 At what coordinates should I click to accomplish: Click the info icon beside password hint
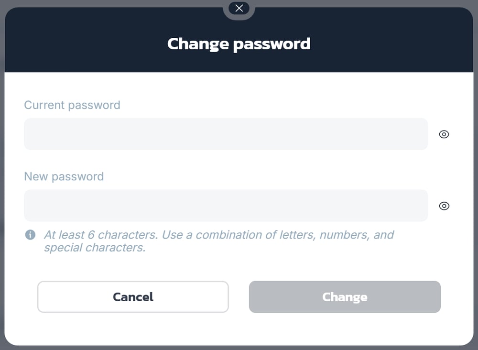[x=30, y=235]
